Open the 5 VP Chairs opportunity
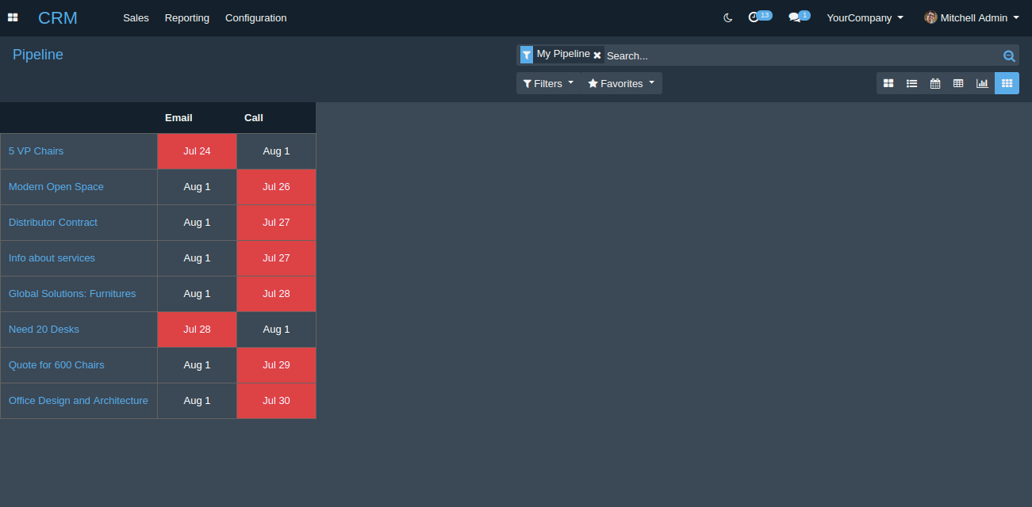 [36, 151]
